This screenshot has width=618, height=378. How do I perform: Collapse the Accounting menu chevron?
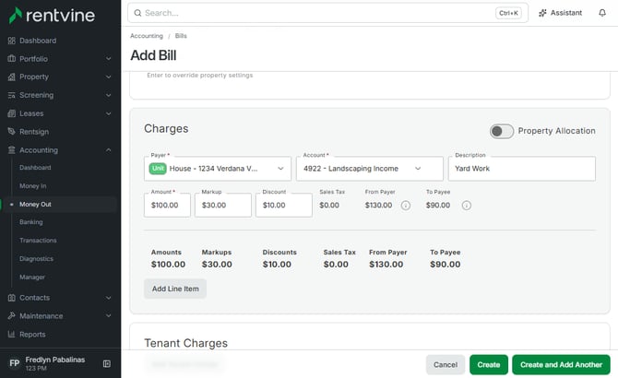tap(109, 150)
